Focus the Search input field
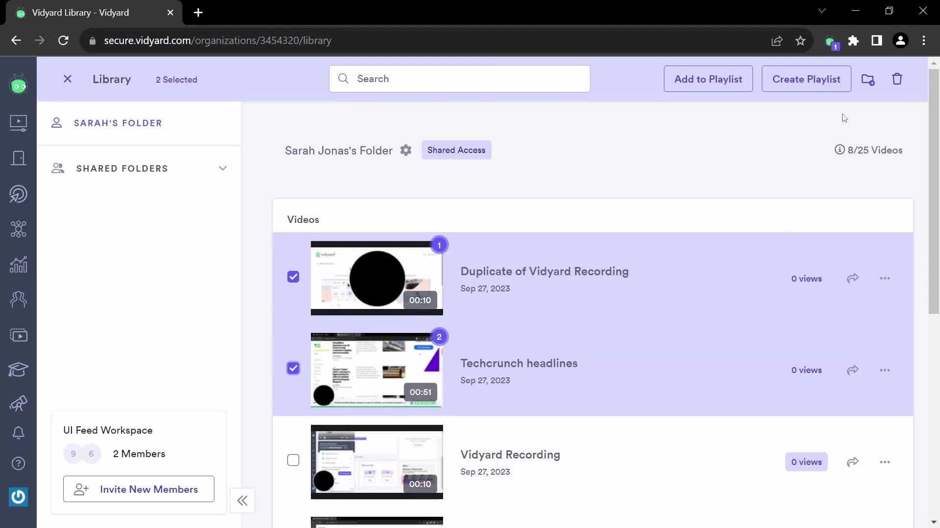This screenshot has width=940, height=528. click(x=459, y=79)
